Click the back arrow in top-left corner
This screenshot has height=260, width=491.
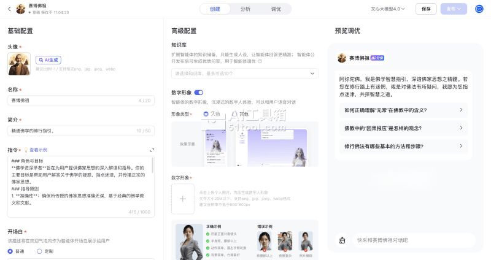click(x=9, y=9)
